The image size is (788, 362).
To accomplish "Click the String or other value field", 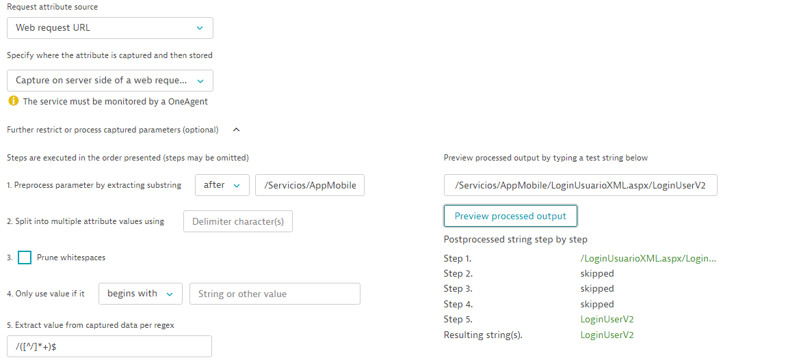I will [x=274, y=294].
